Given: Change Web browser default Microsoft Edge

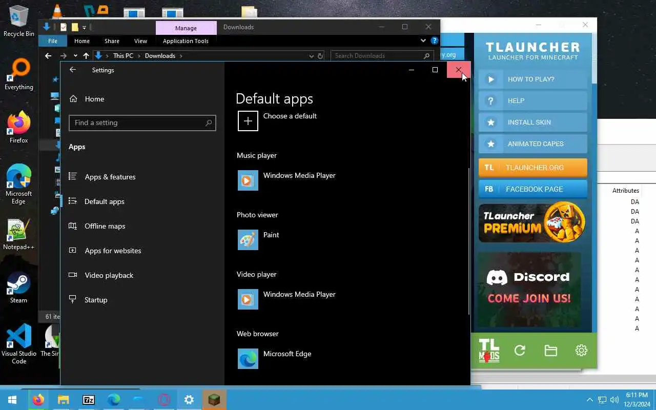Looking at the screenshot, I should click(275, 359).
